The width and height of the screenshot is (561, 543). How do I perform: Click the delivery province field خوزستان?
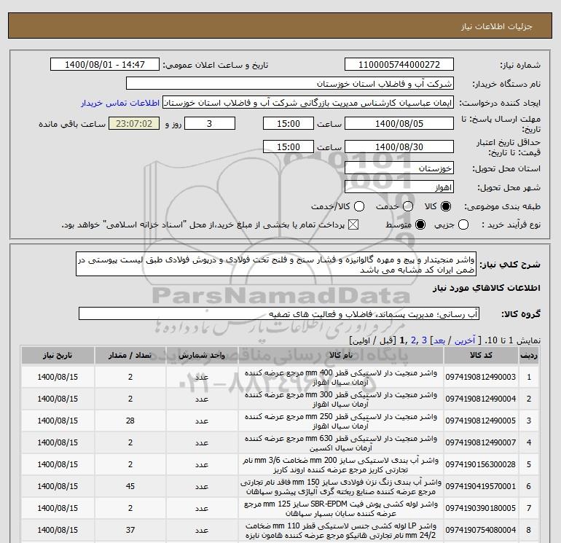pos(399,168)
